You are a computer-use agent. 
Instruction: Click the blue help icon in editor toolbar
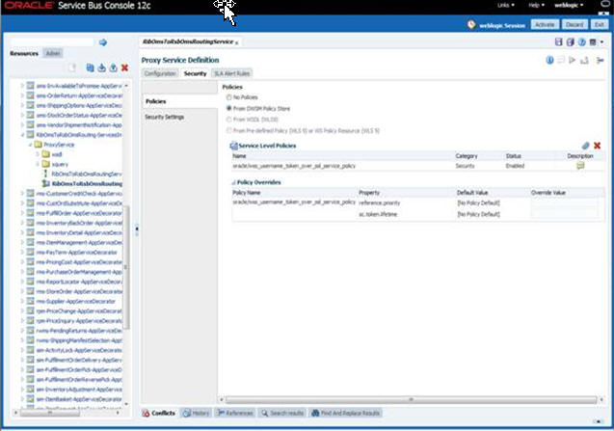(582, 41)
